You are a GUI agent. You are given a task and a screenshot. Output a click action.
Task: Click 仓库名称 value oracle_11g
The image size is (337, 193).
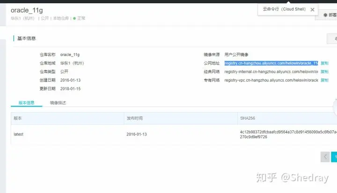(x=70, y=55)
